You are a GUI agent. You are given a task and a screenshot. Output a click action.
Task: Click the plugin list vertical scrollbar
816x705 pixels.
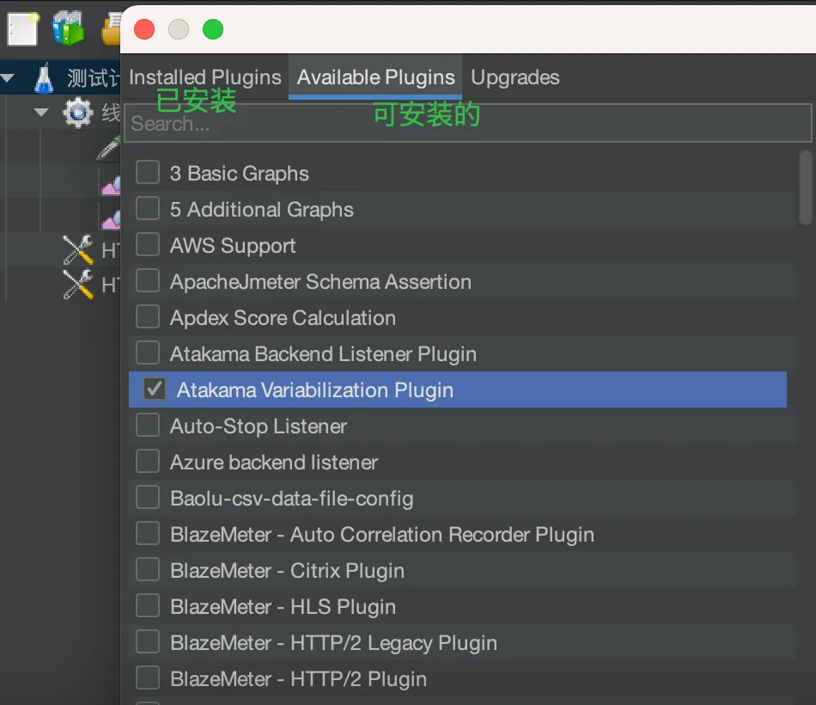click(x=805, y=185)
